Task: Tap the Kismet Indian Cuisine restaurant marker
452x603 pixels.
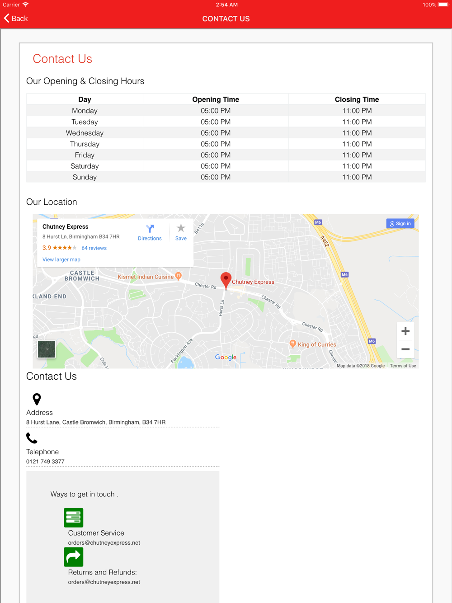Action: (179, 276)
